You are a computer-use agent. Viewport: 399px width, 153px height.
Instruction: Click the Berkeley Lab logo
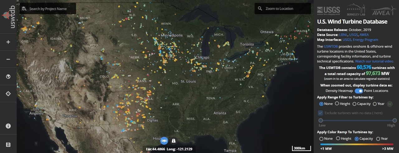355,10
